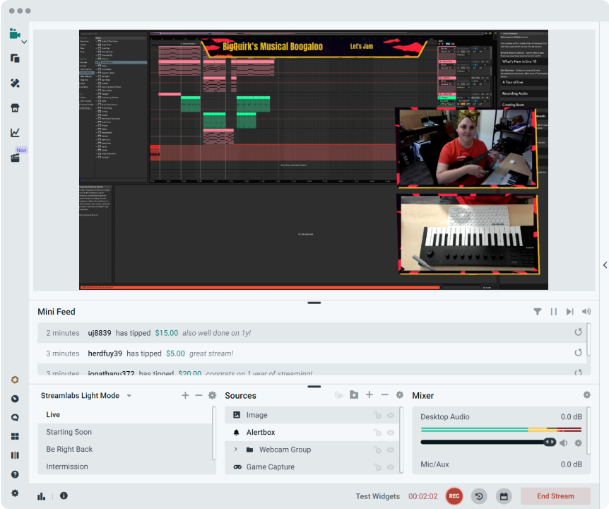Image resolution: width=609 pixels, height=509 pixels.
Task: Click the Mini Feed filter icon
Action: (x=537, y=312)
